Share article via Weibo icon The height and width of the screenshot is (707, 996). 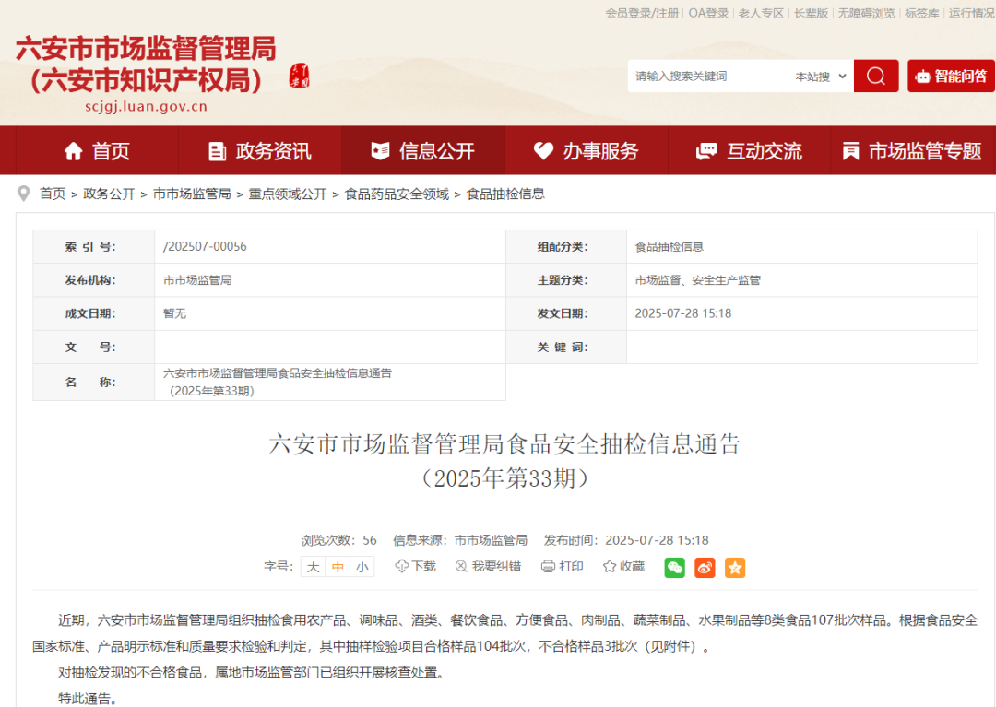(x=705, y=568)
